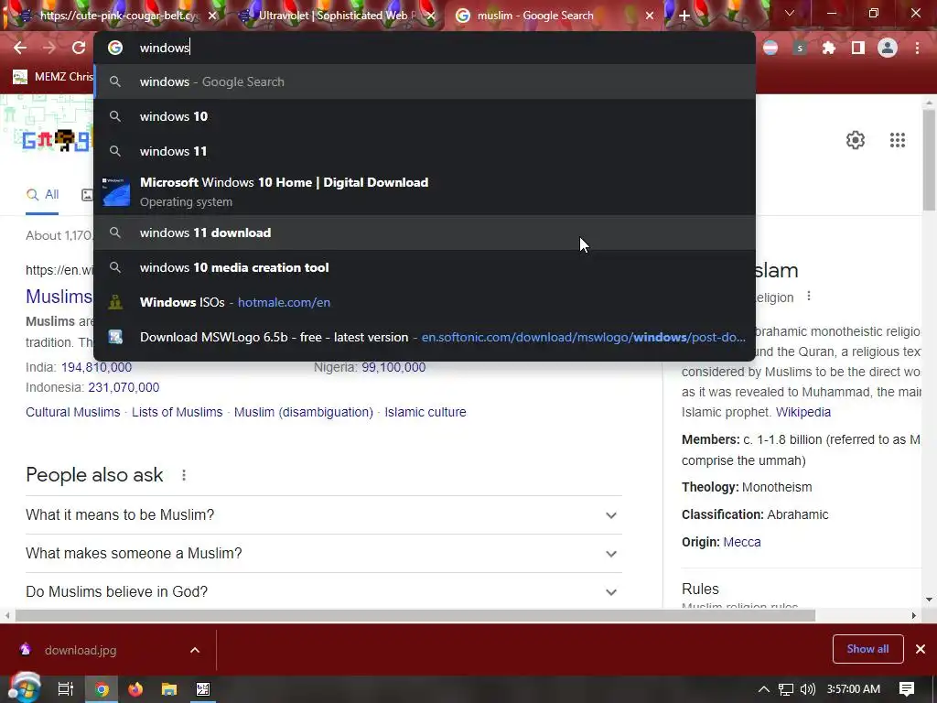
Task: Open Indonesia population figure 231,070,000
Action: tap(124, 387)
